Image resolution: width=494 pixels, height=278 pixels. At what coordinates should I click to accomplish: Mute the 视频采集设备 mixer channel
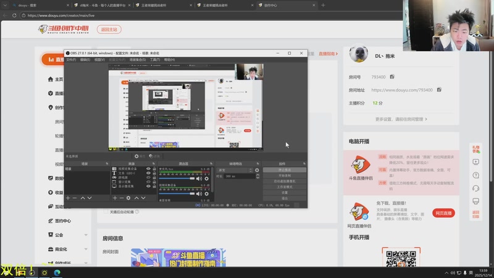199,194
